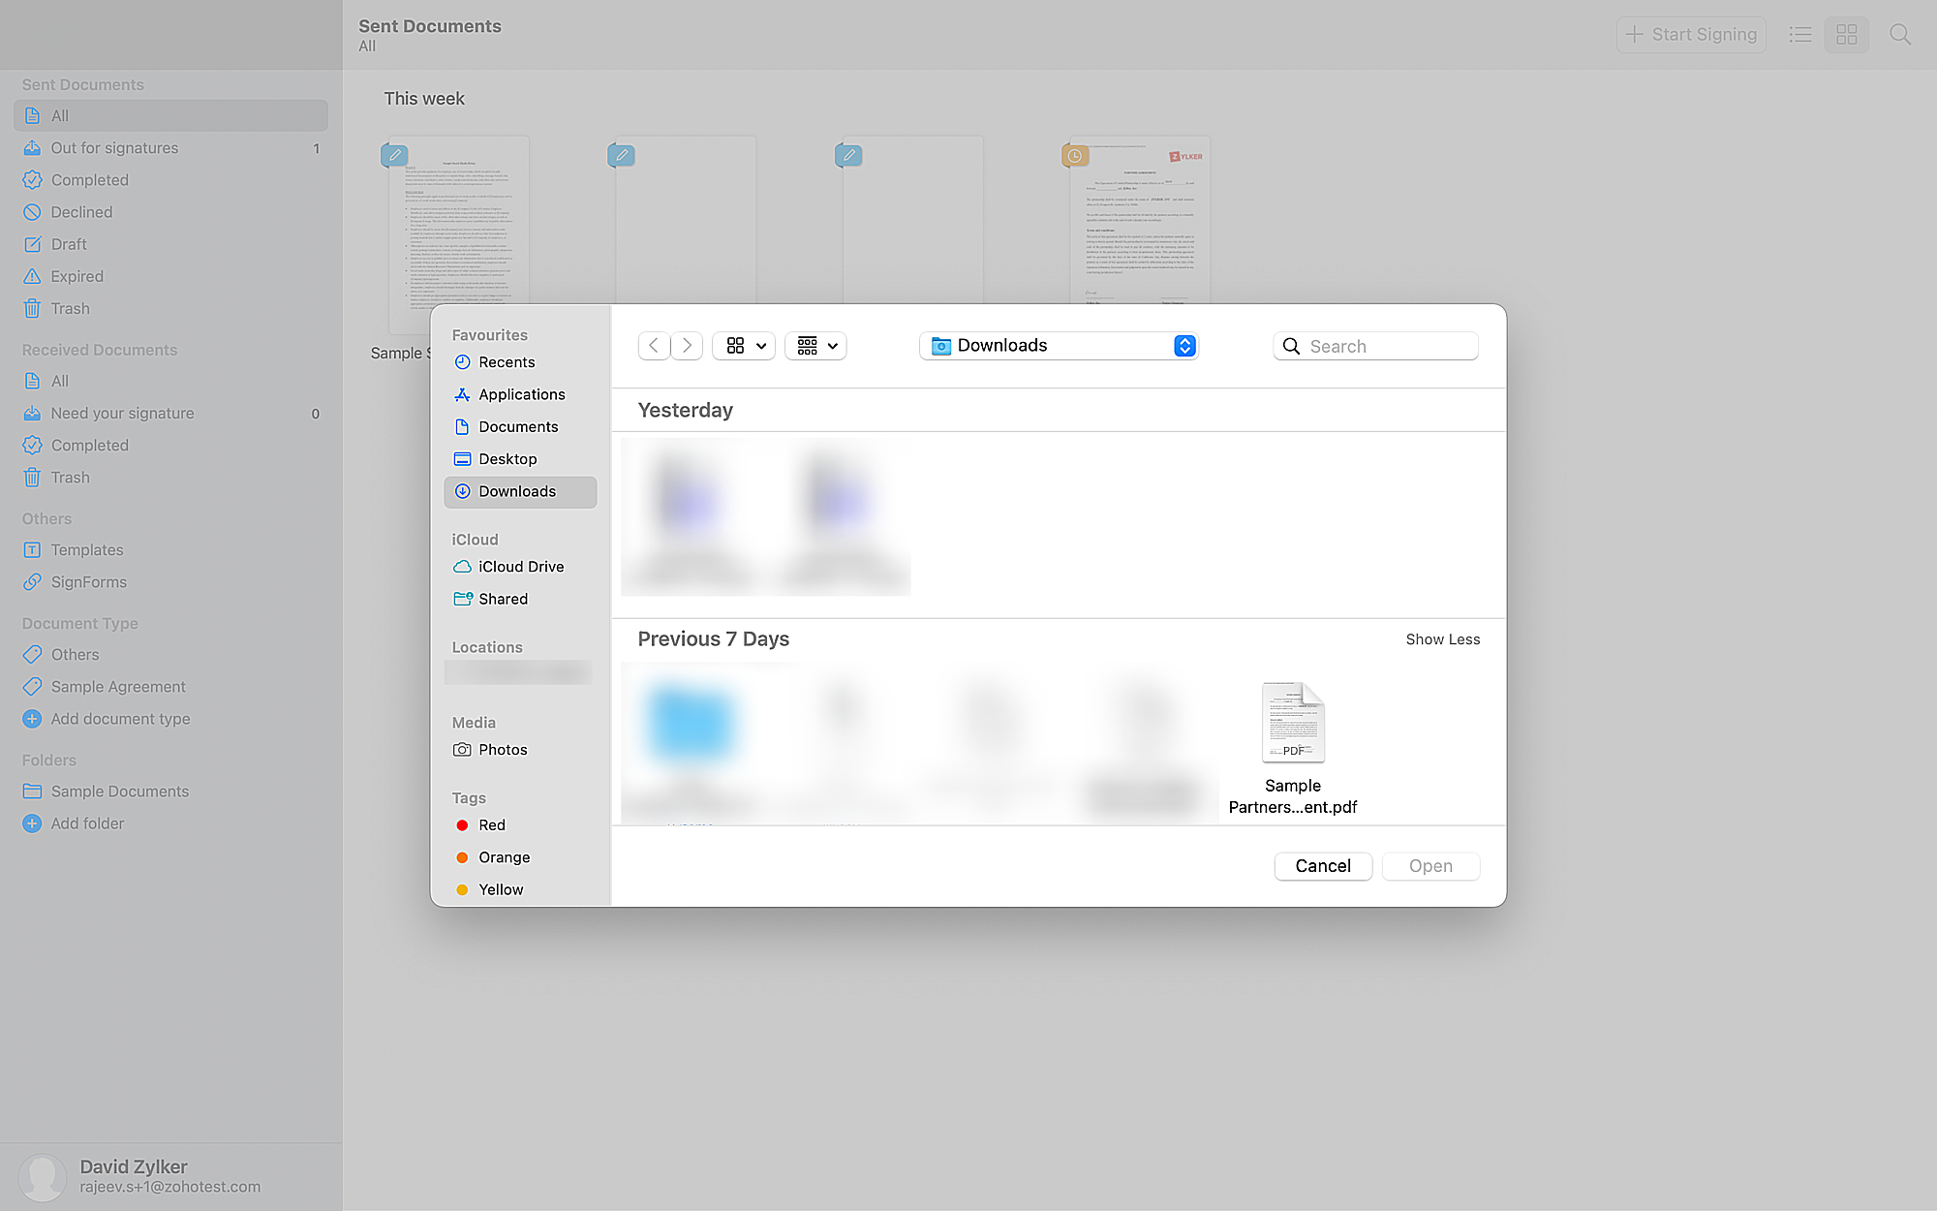Viewport: 1937px width, 1211px height.
Task: Open iCloud Drive location
Action: (521, 567)
